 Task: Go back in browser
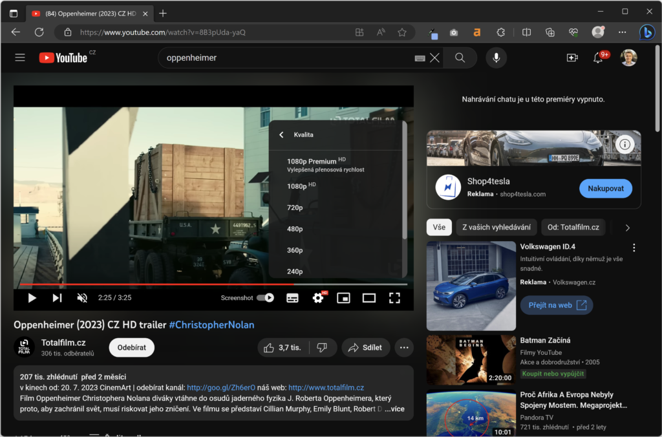(x=16, y=32)
